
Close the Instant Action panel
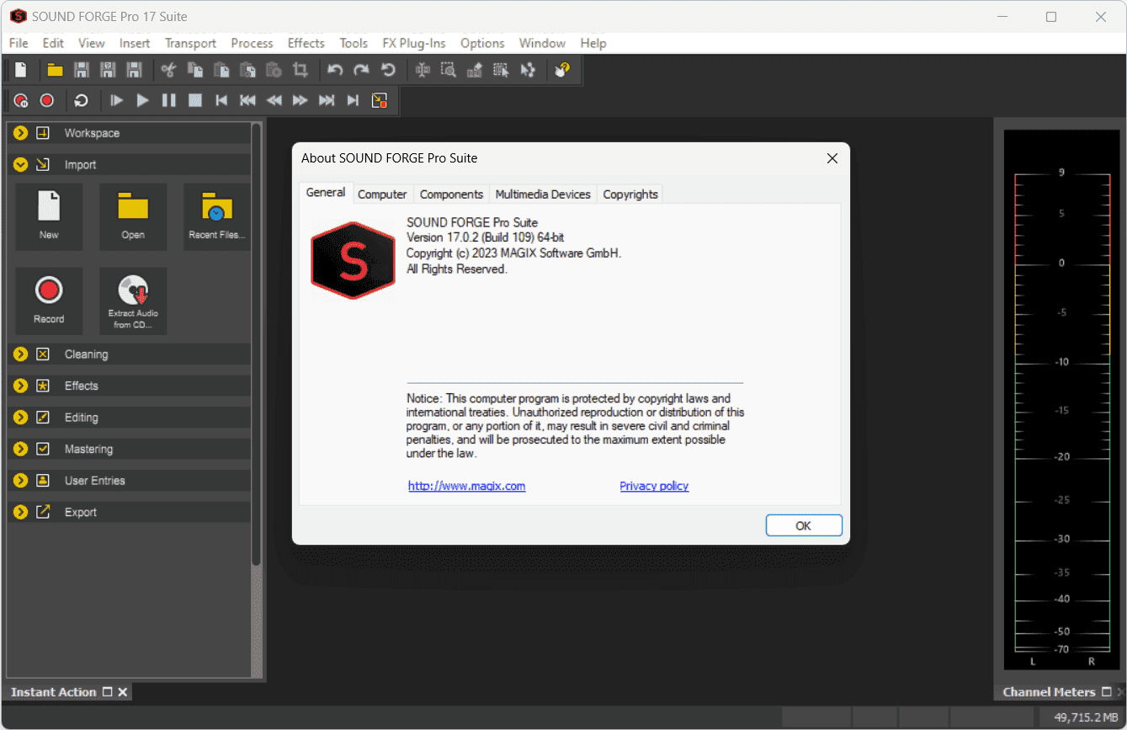123,692
